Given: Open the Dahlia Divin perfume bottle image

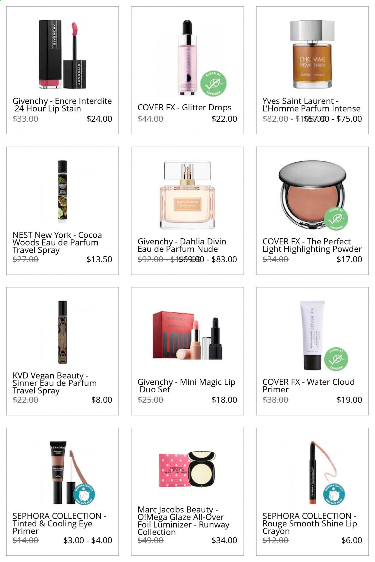Looking at the screenshot, I should 187,195.
